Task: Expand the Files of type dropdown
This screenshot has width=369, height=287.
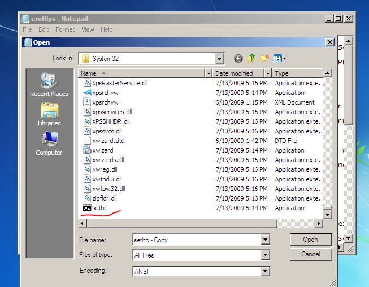Action: (x=265, y=255)
